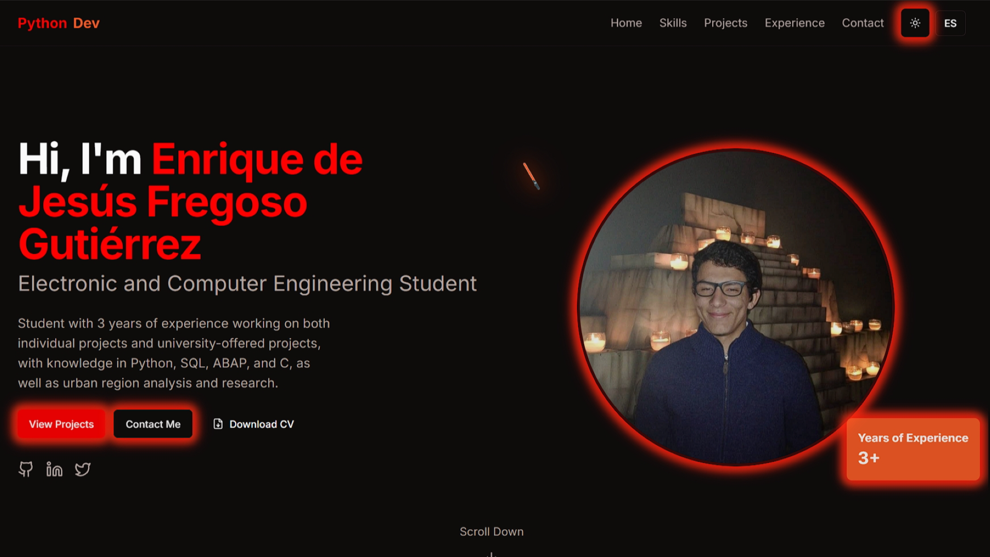The image size is (990, 557).
Task: Click the Electronic and Computer Engineering subtitle
Action: click(247, 284)
